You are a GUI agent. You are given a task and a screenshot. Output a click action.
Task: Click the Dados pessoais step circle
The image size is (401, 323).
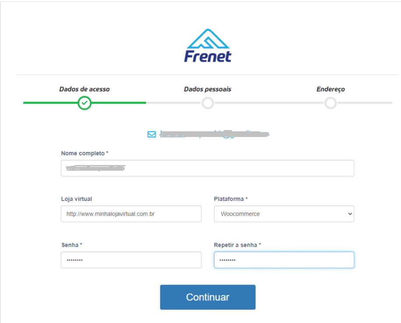(x=208, y=103)
